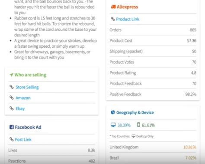Click the Who are selling arrow icon
Image resolution: width=205 pixels, height=164 pixels.
coord(11,75)
